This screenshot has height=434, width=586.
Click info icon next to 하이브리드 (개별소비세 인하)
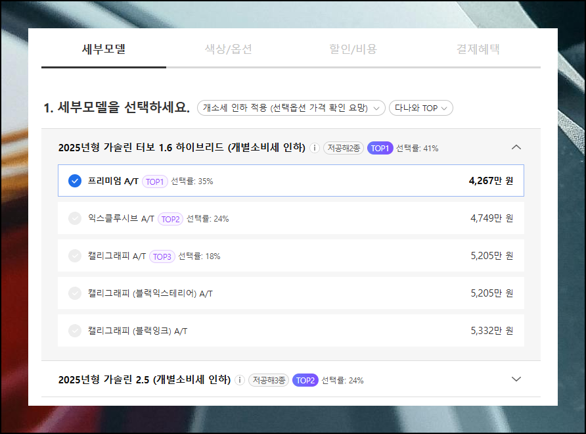pyautogui.click(x=315, y=148)
